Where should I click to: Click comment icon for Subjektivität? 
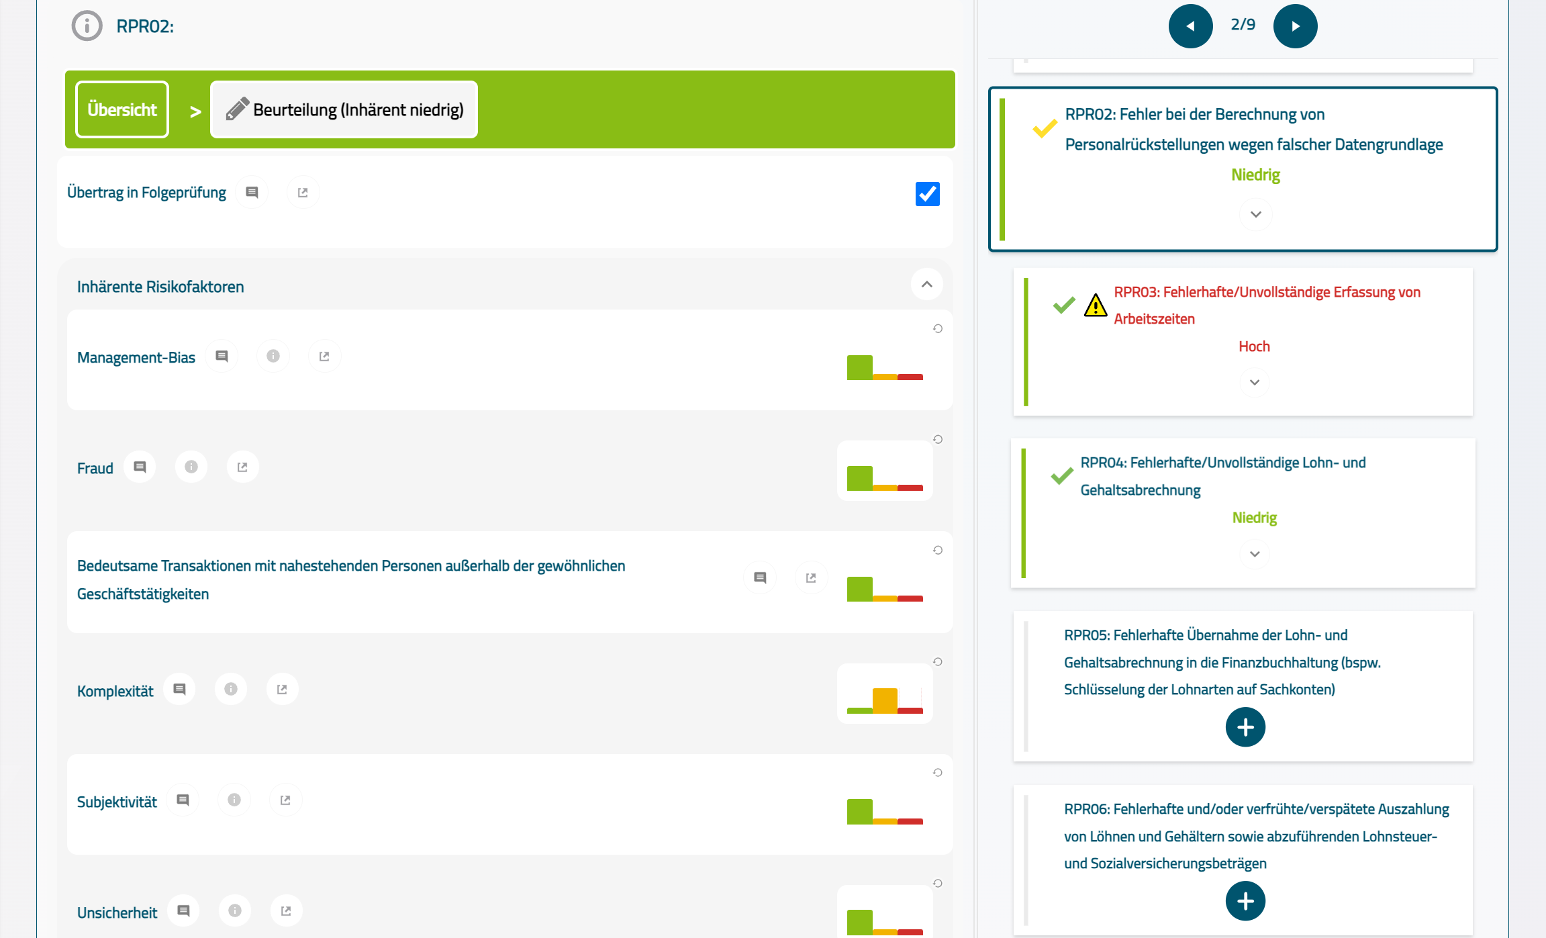183,800
